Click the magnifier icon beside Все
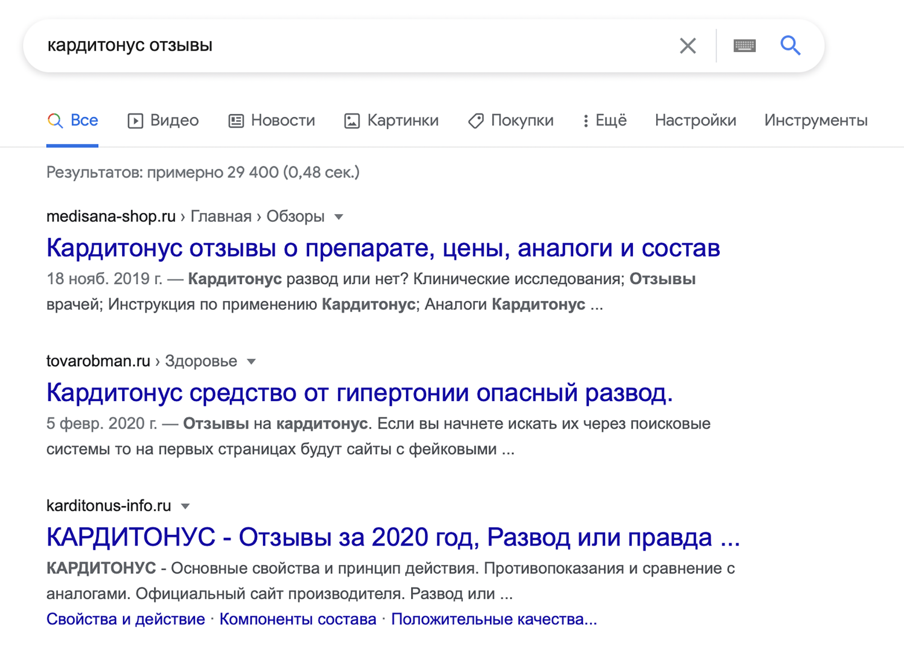The image size is (904, 661). click(x=55, y=120)
